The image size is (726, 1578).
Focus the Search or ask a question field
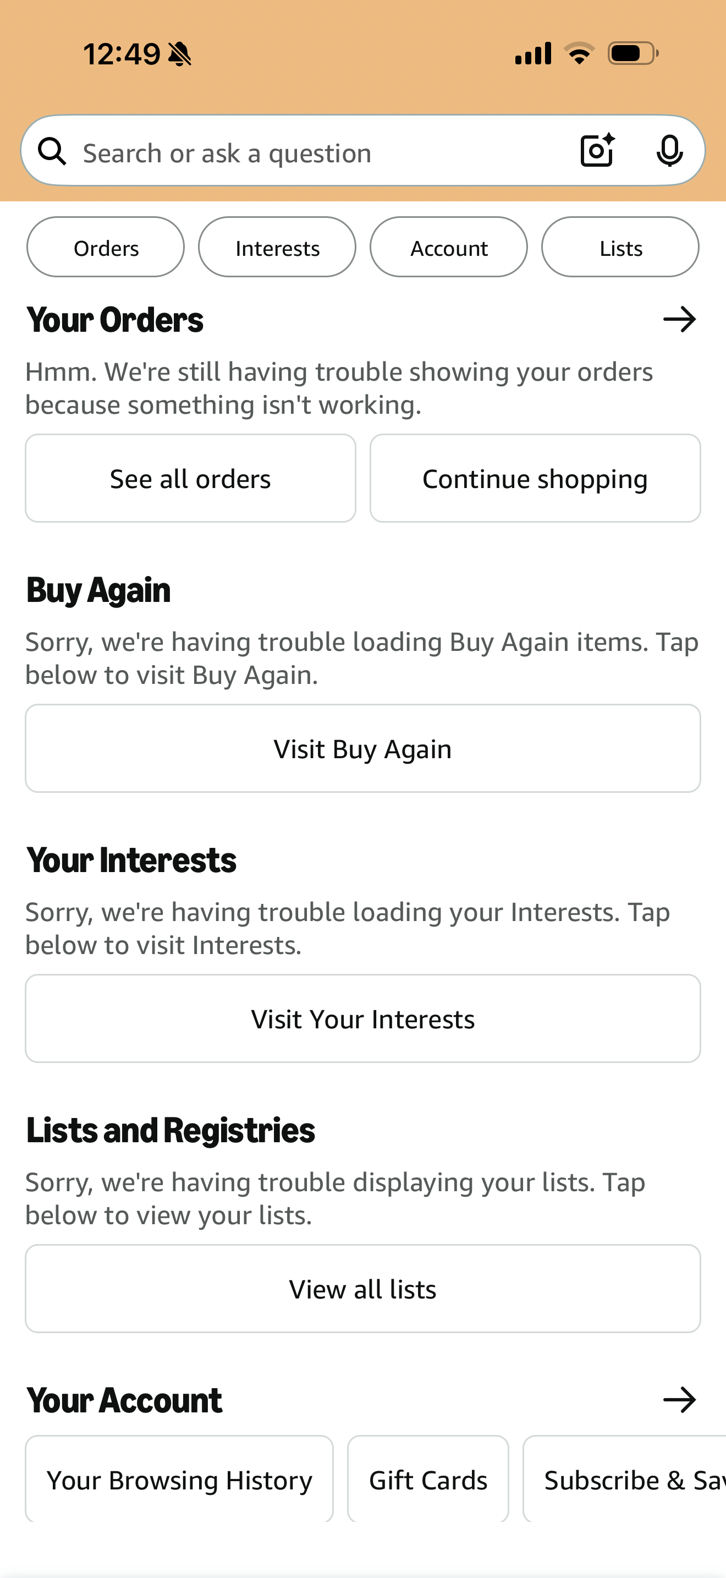(x=318, y=152)
